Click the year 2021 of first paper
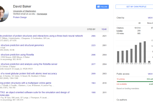Screen dimensions: 153x102 pyautogui.click(x=104, y=36)
